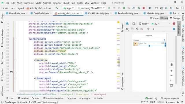Set preview zoom to 1:1

[x=171, y=81]
